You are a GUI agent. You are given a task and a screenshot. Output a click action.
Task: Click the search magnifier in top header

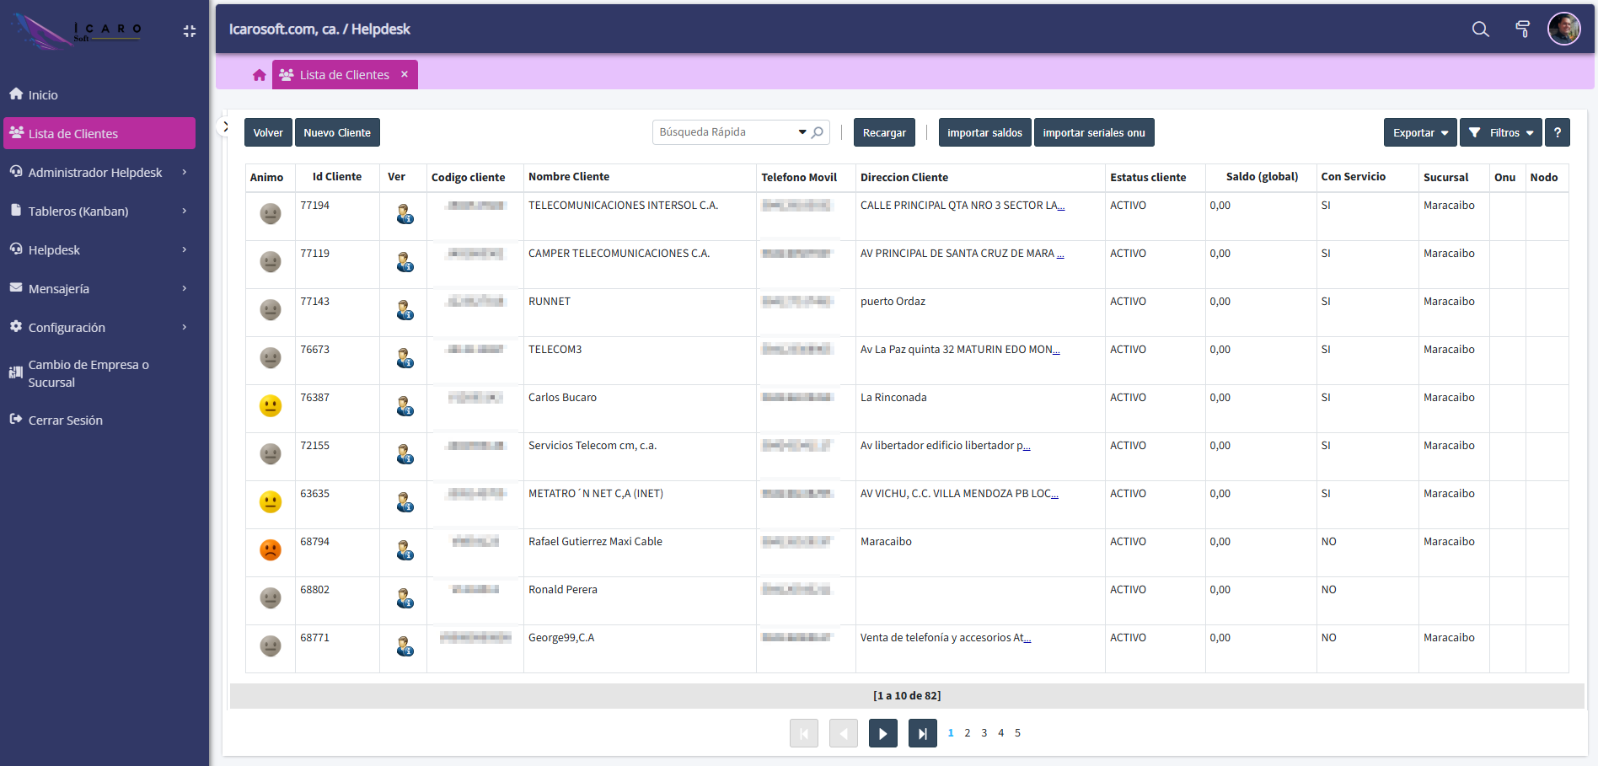coord(1480,29)
